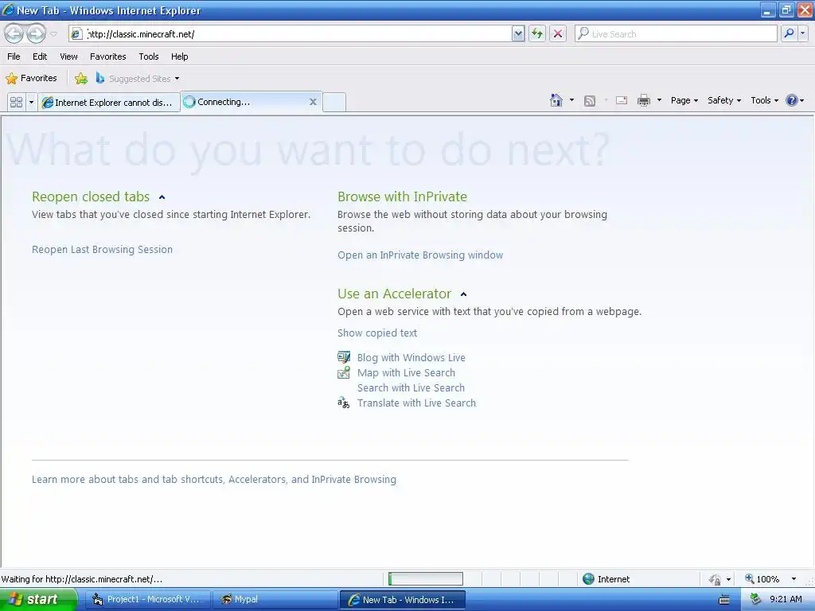
Task: Click Map with Live Search link
Action: 406,372
